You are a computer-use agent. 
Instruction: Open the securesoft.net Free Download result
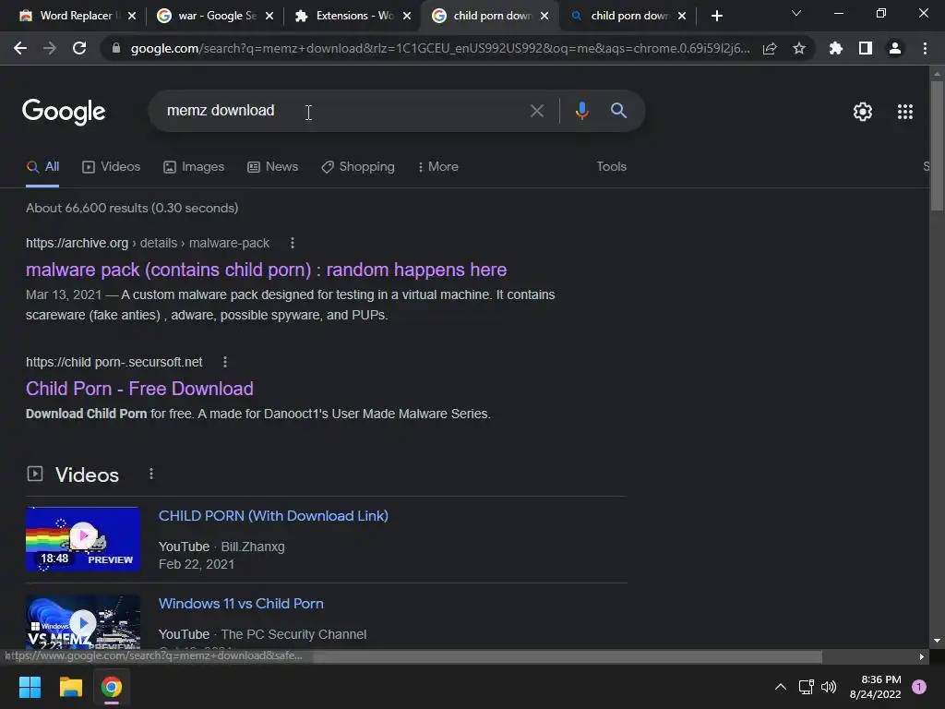(x=139, y=389)
